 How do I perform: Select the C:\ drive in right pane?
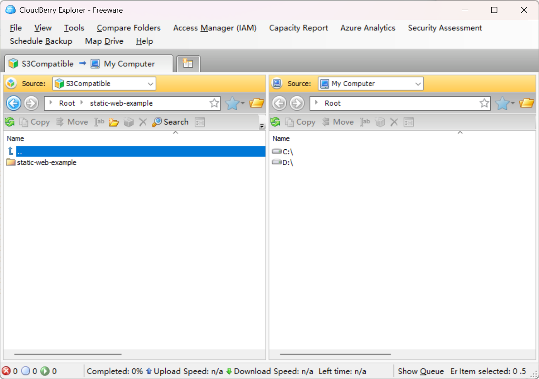coord(288,152)
